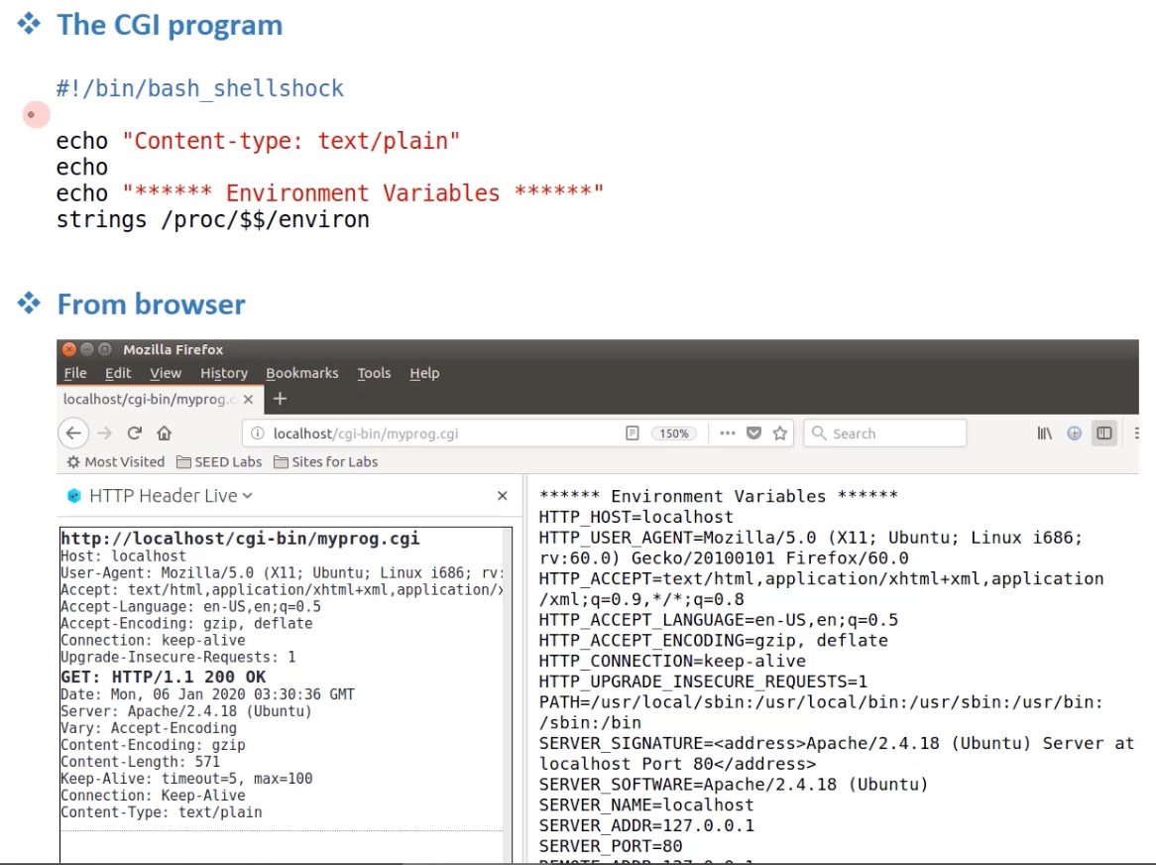Open page actions three-dots menu
The width and height of the screenshot is (1156, 865).
[728, 433]
